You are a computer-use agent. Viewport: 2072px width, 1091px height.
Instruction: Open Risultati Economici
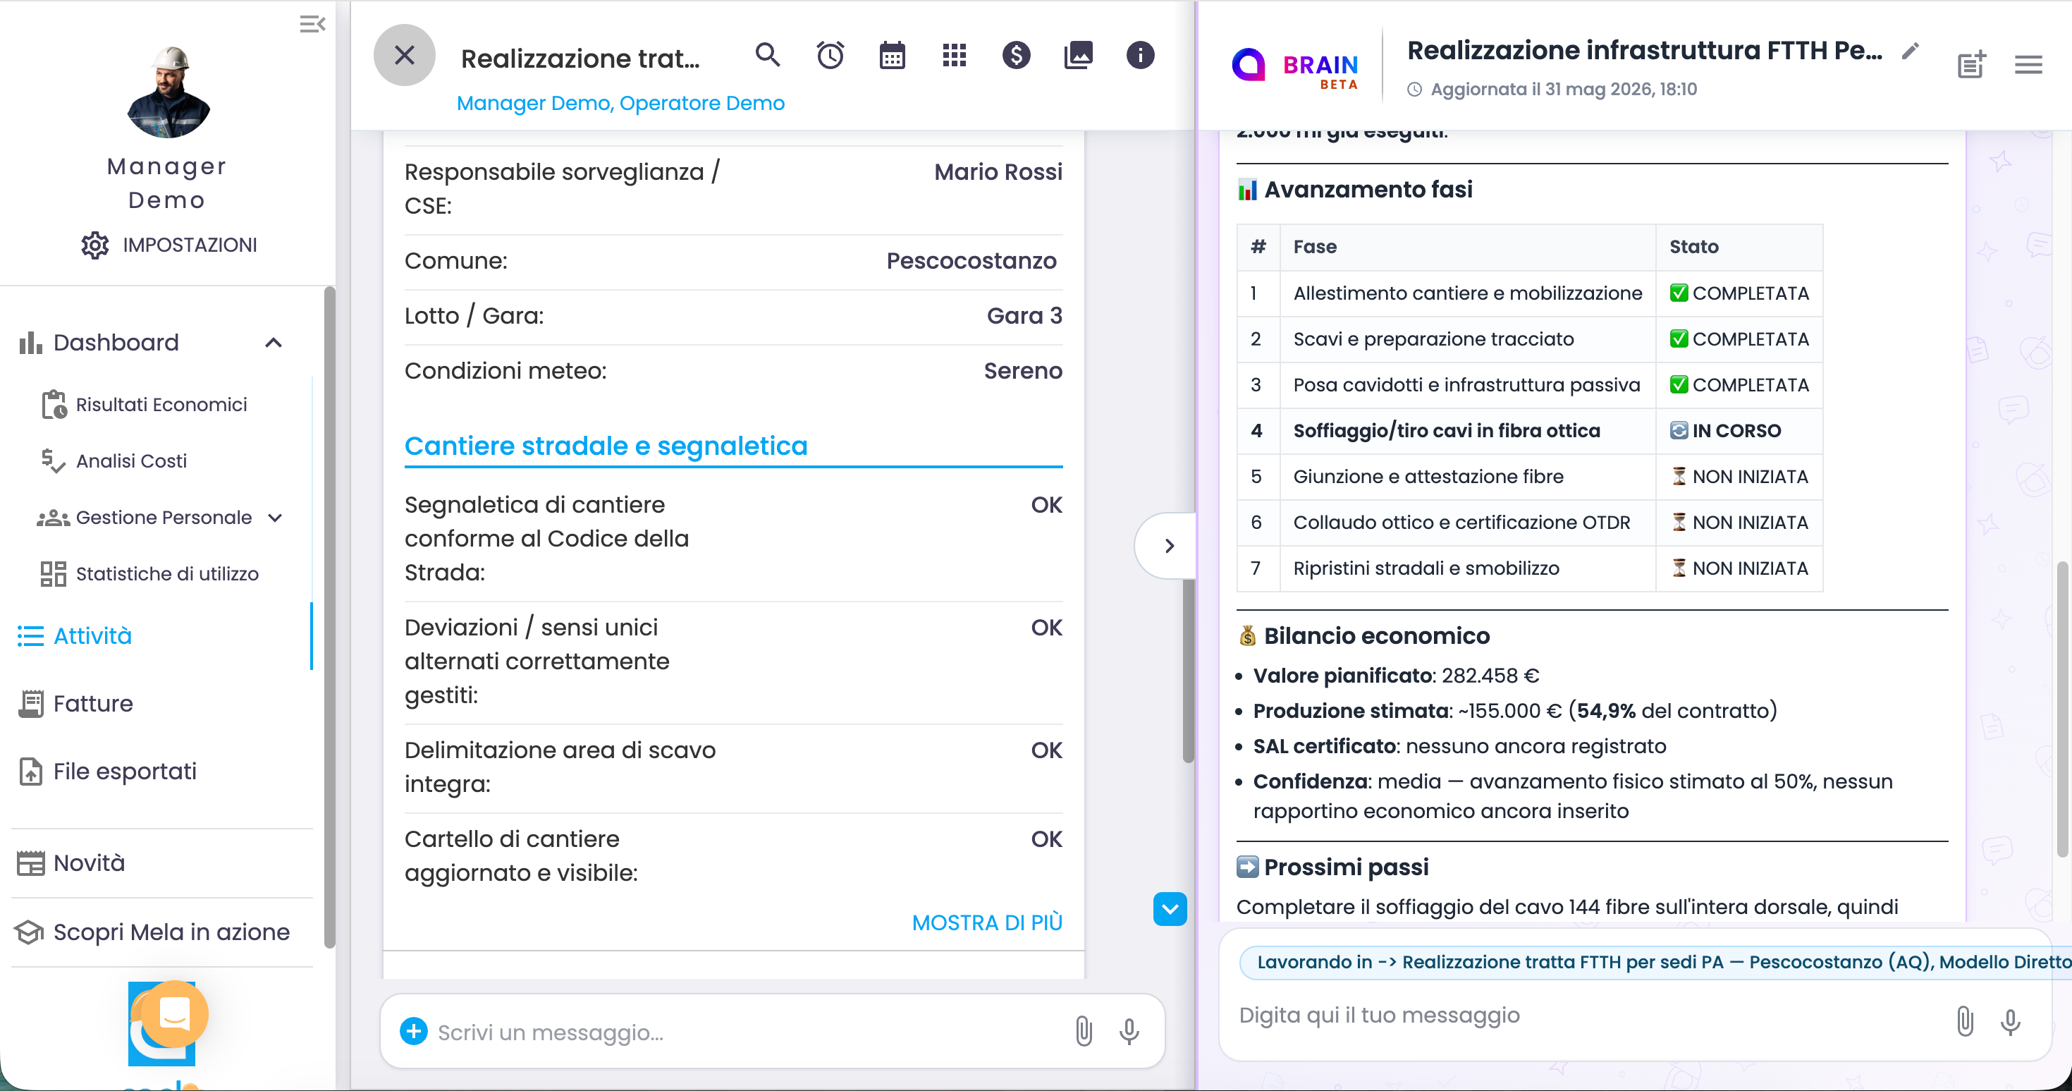tap(144, 405)
